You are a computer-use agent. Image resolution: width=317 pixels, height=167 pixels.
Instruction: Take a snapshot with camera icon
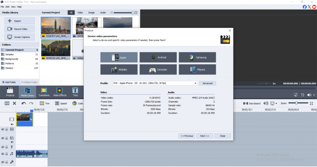click(x=302, y=95)
